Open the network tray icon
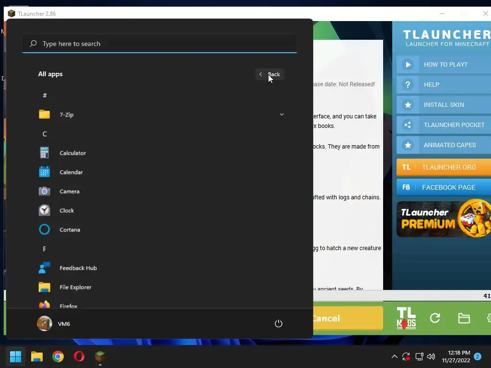The width and height of the screenshot is (491, 368). tap(419, 356)
